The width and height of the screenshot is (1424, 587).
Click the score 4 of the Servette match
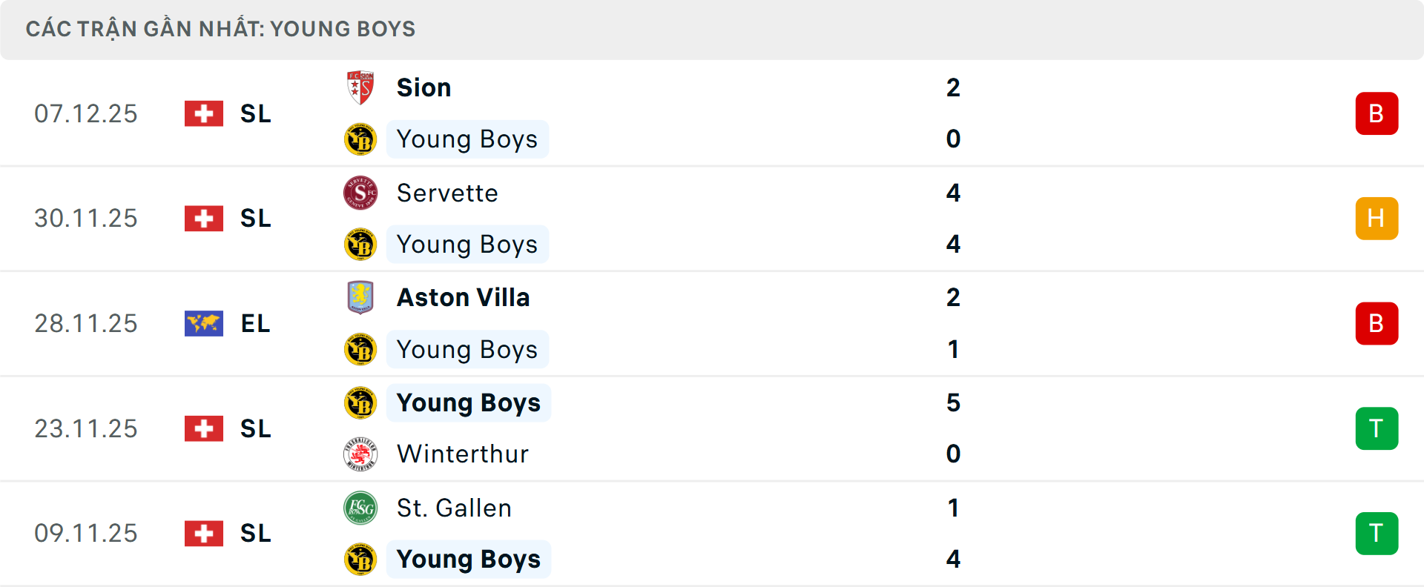click(x=954, y=193)
